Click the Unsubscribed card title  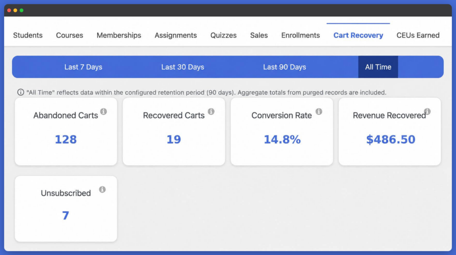tap(66, 193)
